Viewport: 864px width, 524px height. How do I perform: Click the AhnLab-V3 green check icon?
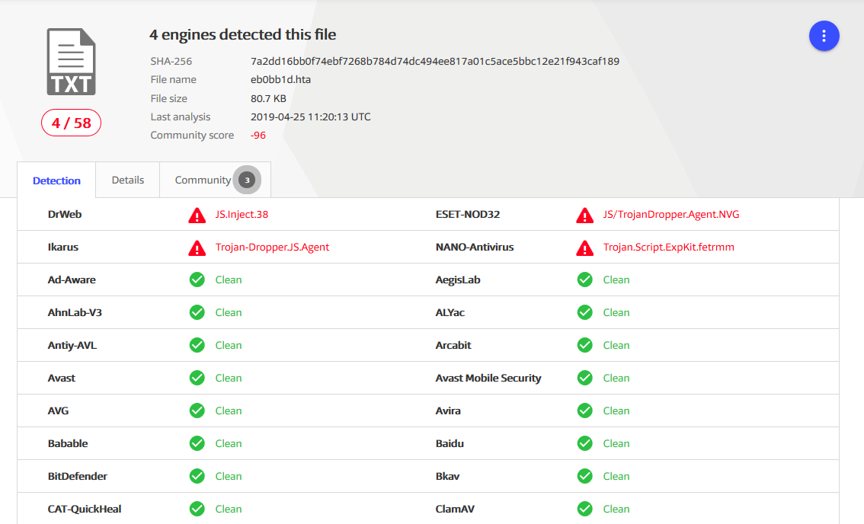tap(197, 312)
